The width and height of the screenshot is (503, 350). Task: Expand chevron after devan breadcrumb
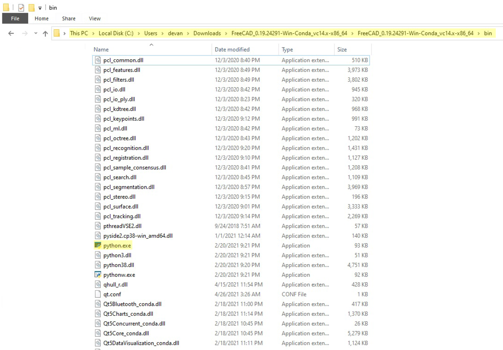point(188,33)
